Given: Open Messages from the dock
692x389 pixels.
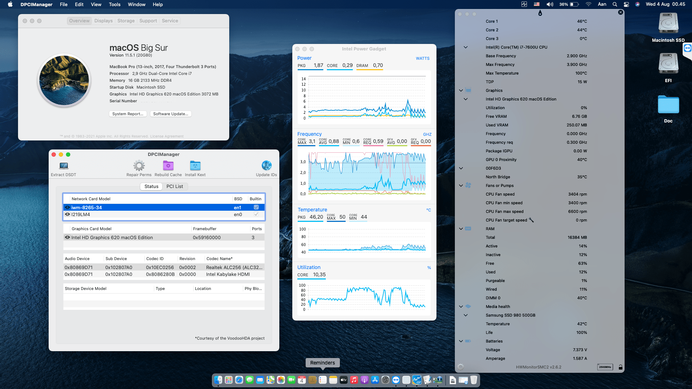Looking at the screenshot, I should [249, 380].
